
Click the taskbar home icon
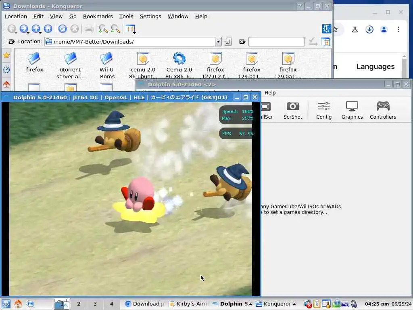pyautogui.click(x=18, y=304)
